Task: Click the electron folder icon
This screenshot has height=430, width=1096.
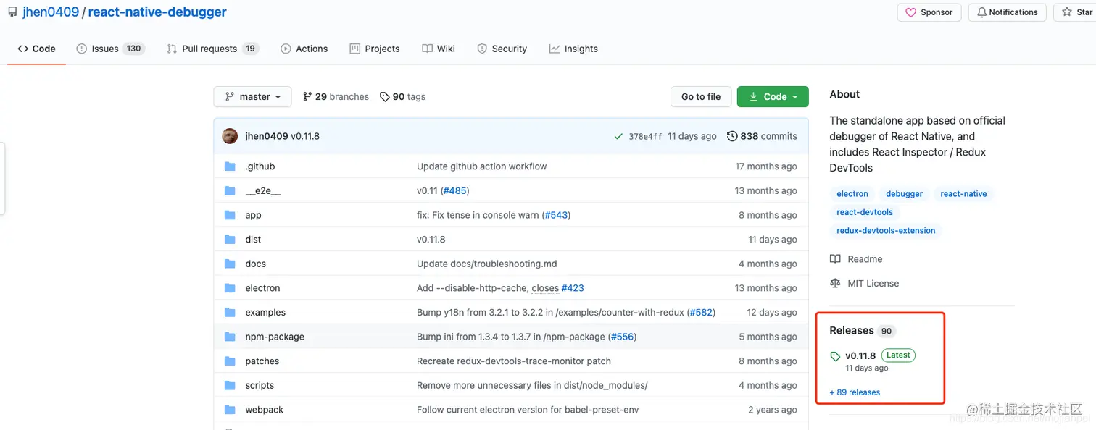Action: [230, 288]
